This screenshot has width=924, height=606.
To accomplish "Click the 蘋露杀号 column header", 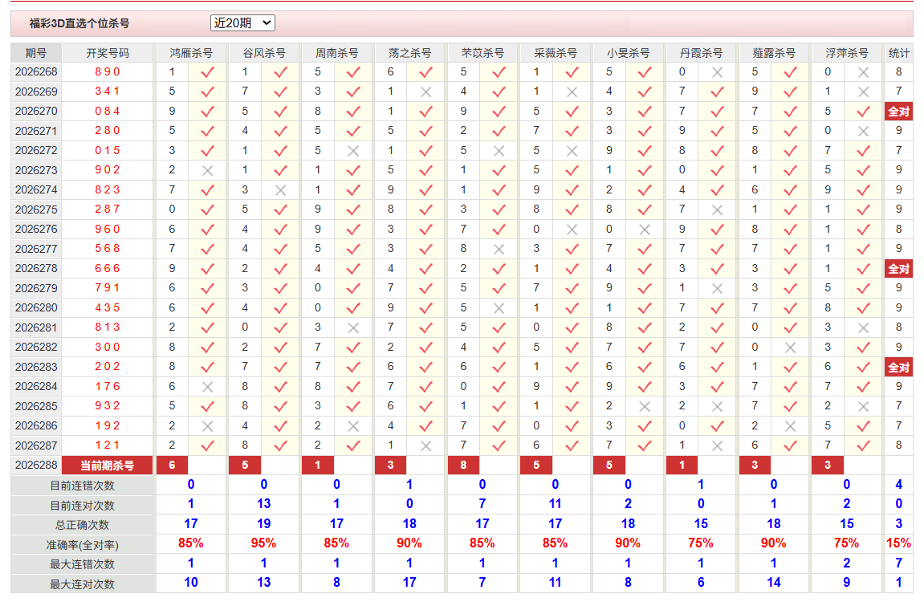I will [x=774, y=53].
